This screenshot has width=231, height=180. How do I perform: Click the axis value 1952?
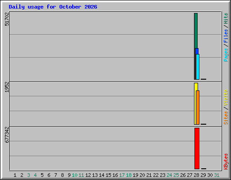tap(7, 87)
